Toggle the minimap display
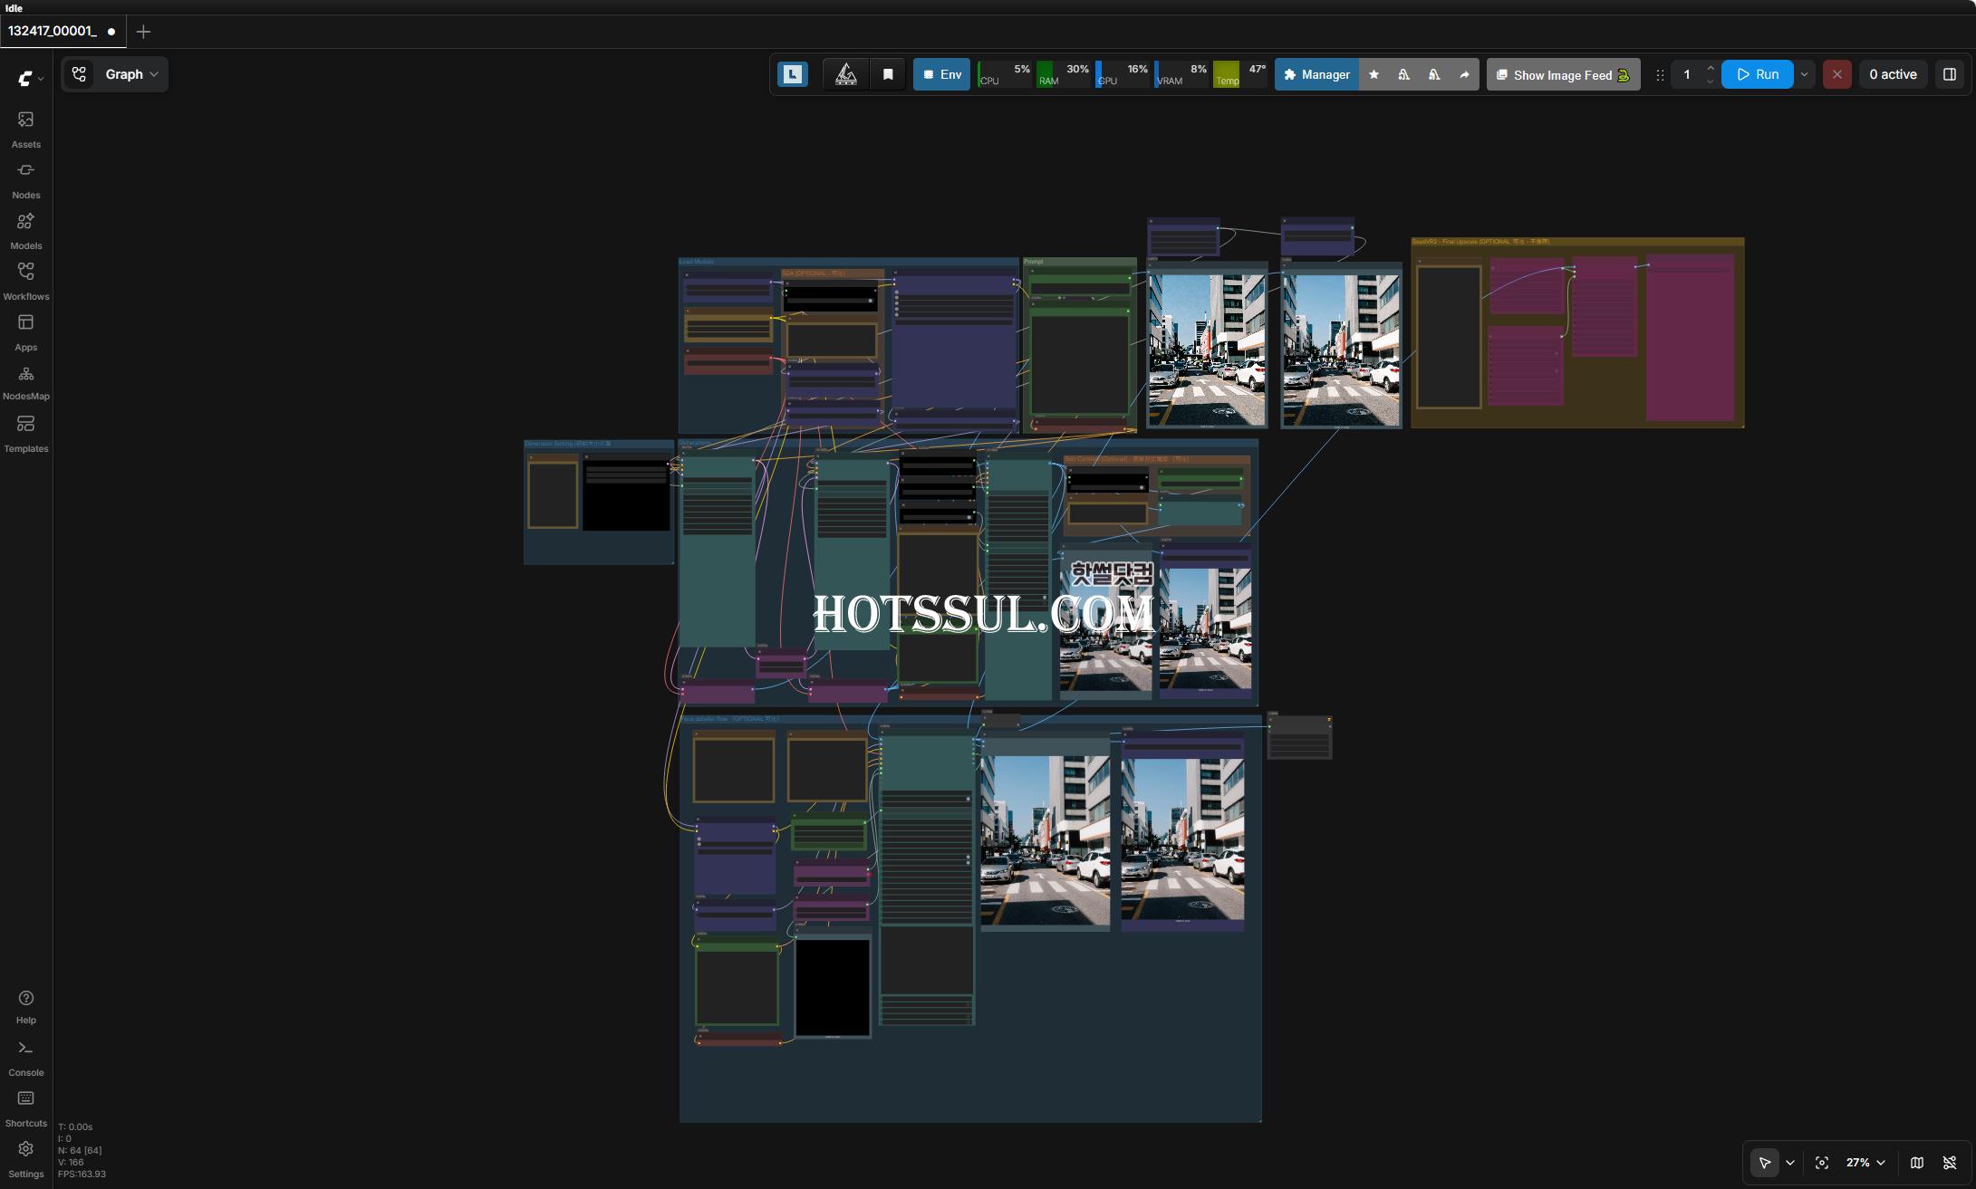This screenshot has width=1976, height=1189. click(1917, 1163)
